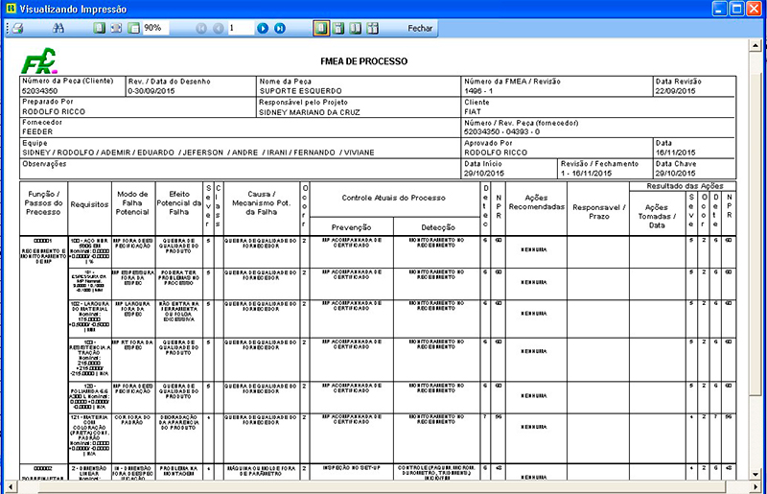Select two-page side-by-side view
This screenshot has width=767, height=494.
point(355,29)
